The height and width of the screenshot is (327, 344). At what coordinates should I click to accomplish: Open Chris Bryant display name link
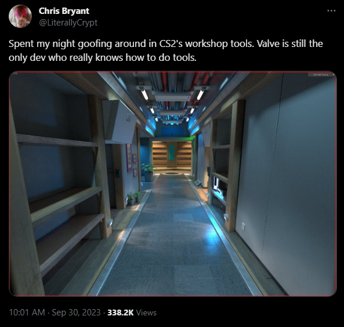pos(64,11)
